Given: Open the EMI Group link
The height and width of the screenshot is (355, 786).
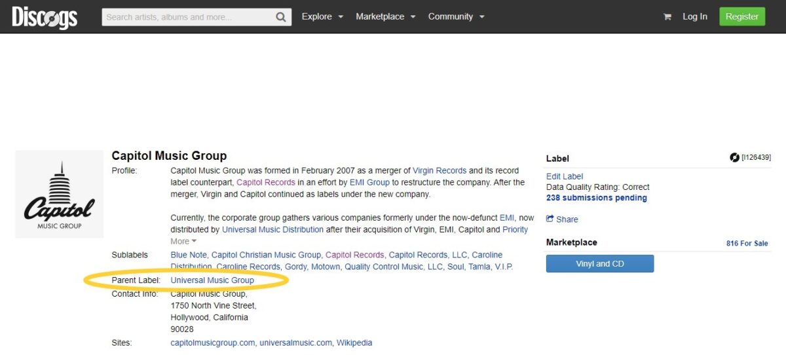Looking at the screenshot, I should [x=369, y=182].
